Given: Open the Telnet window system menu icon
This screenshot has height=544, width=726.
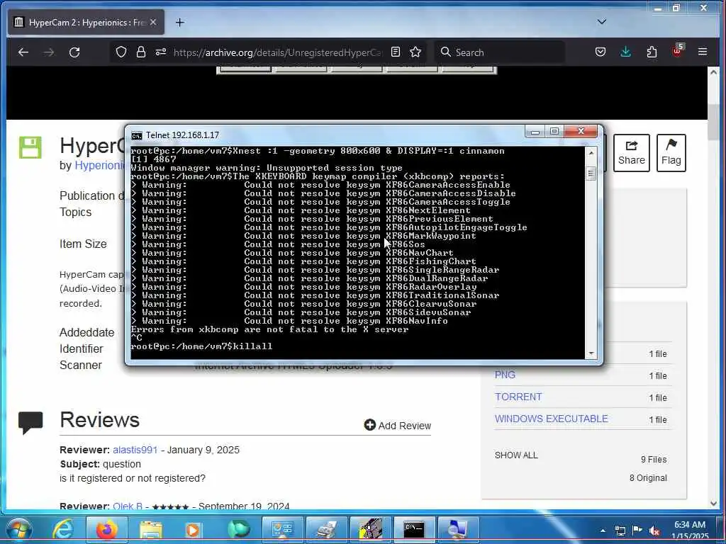Looking at the screenshot, I should (x=137, y=135).
